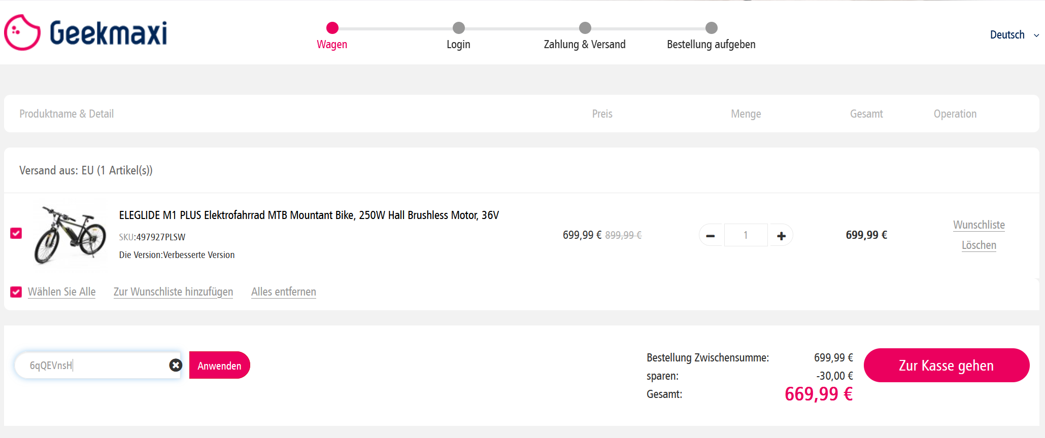Image resolution: width=1045 pixels, height=438 pixels.
Task: Click the Operation column header
Action: point(955,114)
